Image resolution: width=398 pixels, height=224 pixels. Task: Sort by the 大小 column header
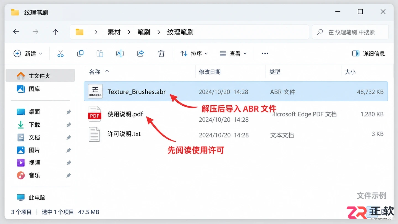pos(350,72)
